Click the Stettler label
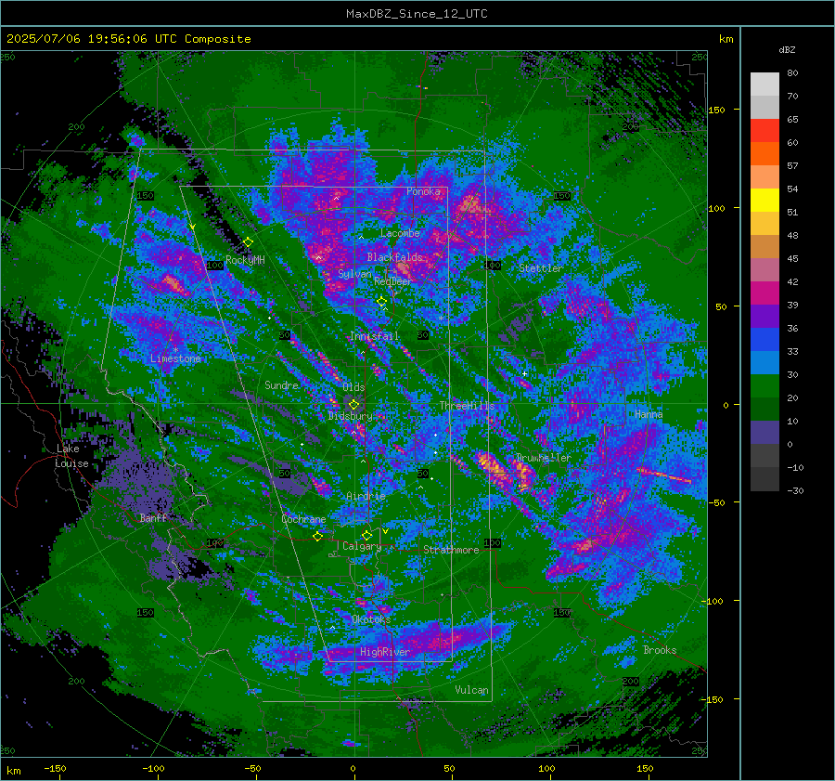 point(541,268)
